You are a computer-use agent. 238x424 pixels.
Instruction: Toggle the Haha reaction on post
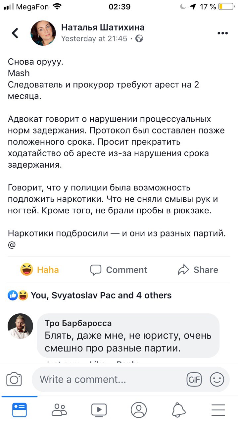(x=39, y=270)
